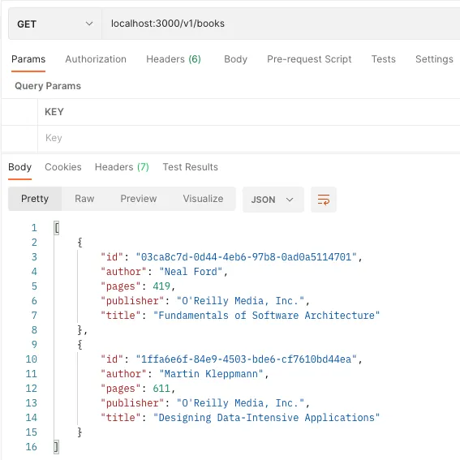
Task: Expand the JSON format dropdown
Action: (273, 200)
